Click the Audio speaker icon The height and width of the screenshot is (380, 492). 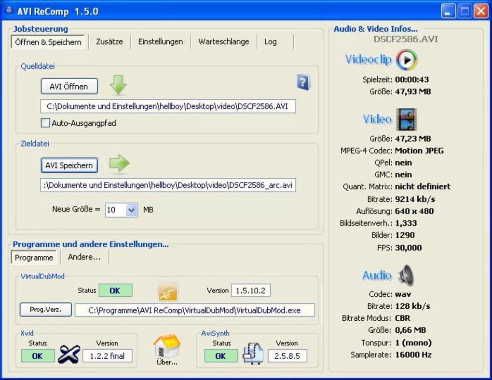406,275
